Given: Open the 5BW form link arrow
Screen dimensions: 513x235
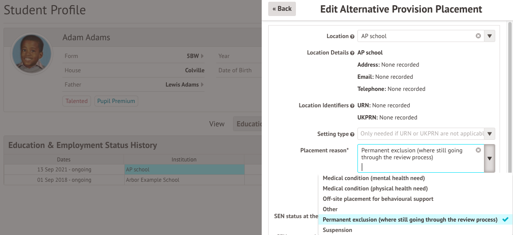Looking at the screenshot, I should (x=202, y=56).
